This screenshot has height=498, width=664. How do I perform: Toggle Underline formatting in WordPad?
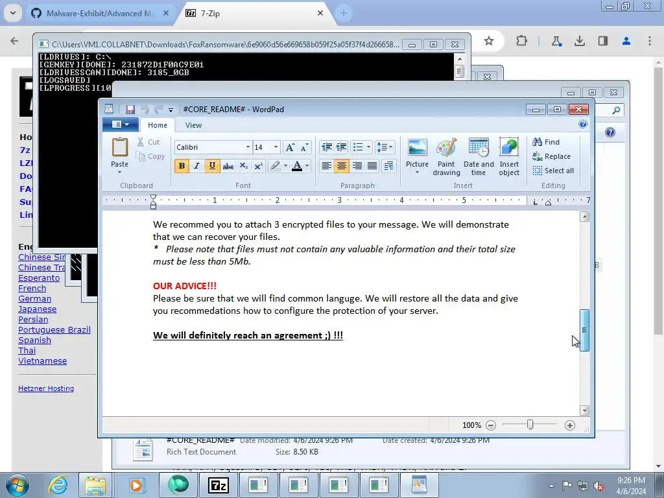tap(212, 165)
